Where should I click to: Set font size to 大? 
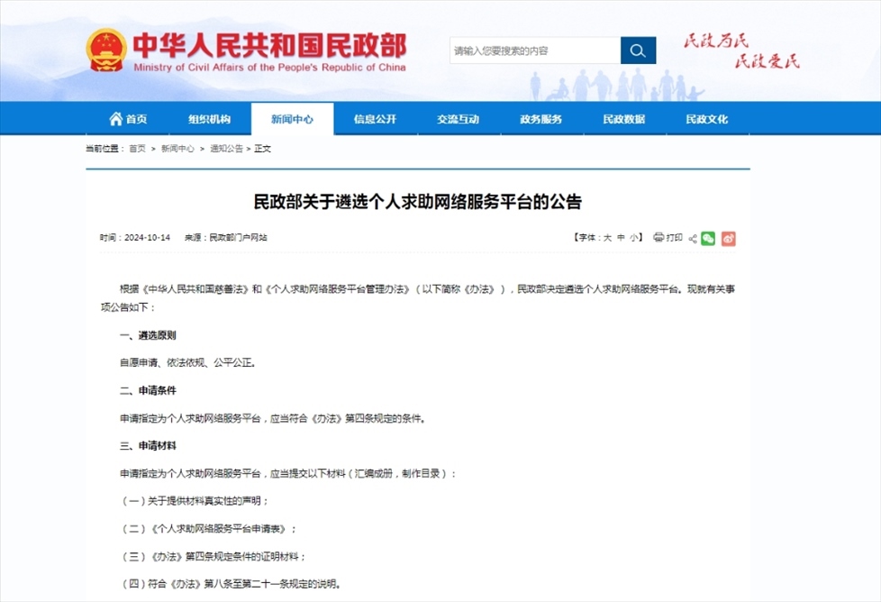[x=607, y=238]
